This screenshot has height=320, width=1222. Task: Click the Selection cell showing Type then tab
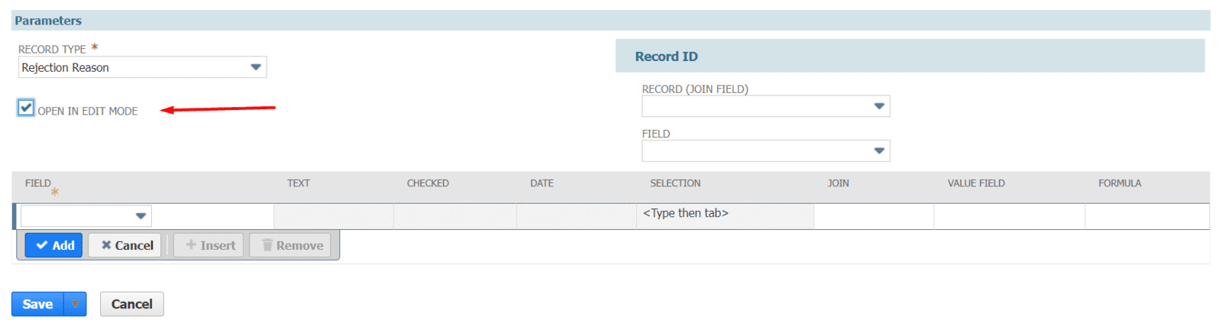[724, 214]
